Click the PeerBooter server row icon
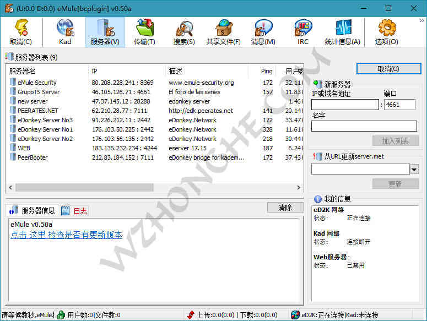Screen dimensions: 427x321 [13, 157]
